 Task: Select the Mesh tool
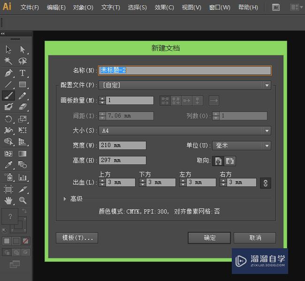[x=8, y=154]
